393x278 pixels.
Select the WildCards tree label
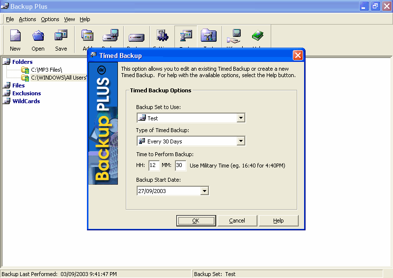26,101
